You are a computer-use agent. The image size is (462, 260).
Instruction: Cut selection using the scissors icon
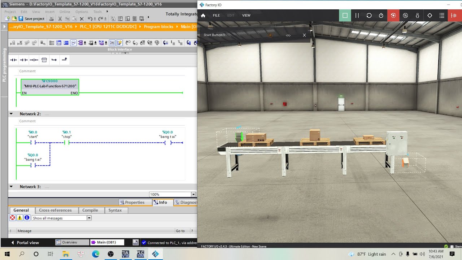[60, 18]
